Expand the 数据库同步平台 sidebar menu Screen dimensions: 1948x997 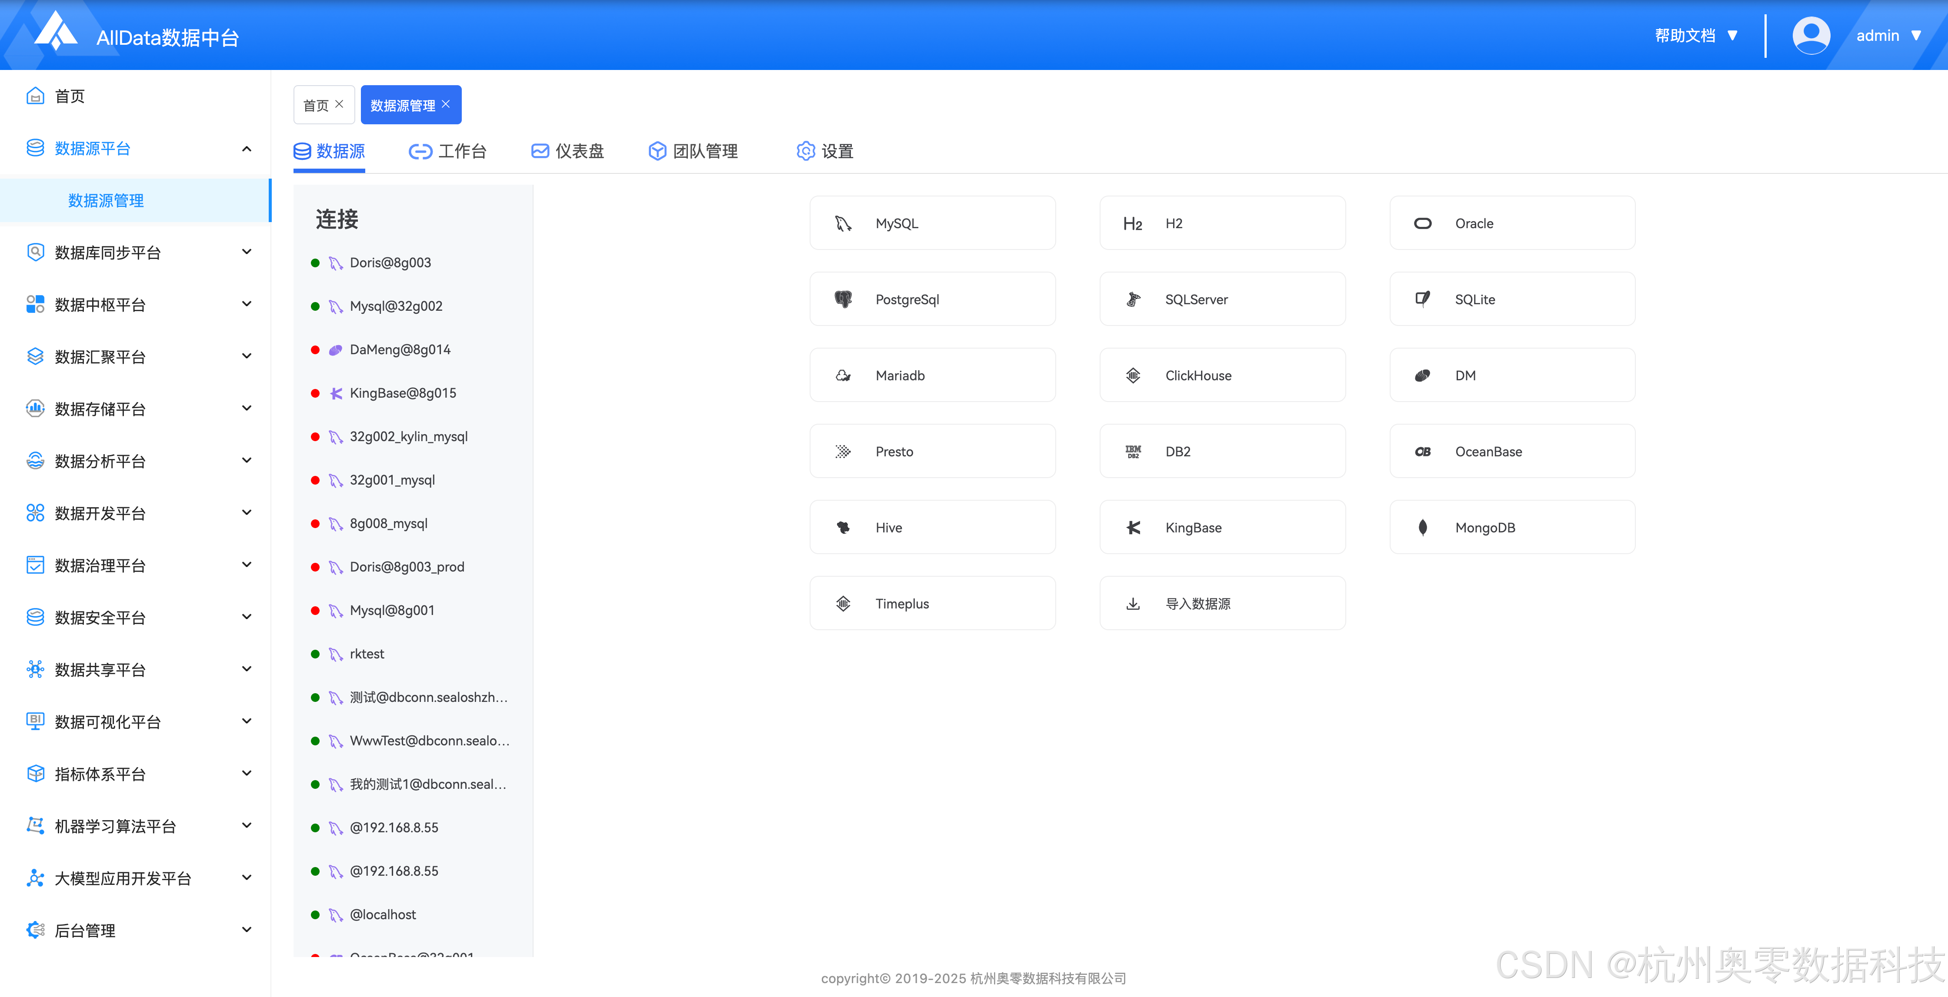pos(247,252)
